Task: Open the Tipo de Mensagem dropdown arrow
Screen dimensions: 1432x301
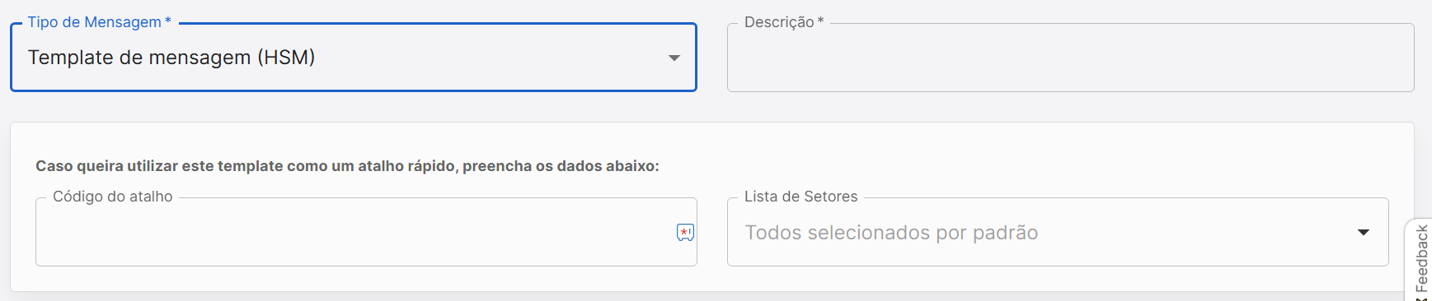Action: (x=674, y=58)
